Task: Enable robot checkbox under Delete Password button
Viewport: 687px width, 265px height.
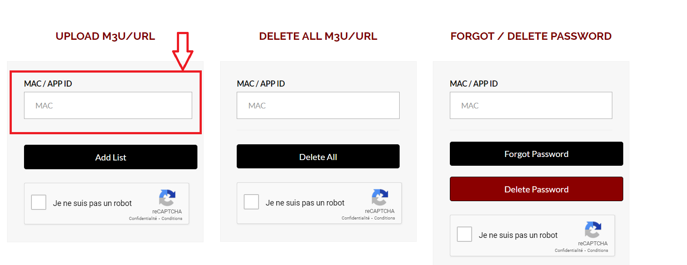Action: click(x=464, y=234)
